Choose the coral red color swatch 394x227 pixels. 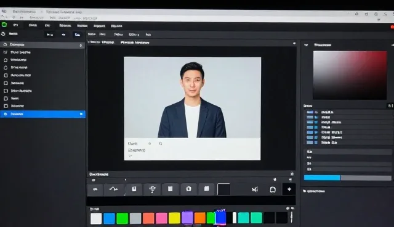click(x=148, y=218)
